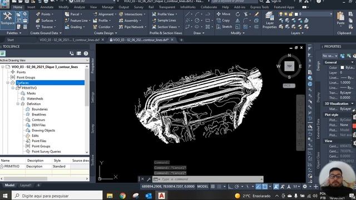This screenshot has width=356, height=200.
Task: Switch to the Insert ribbon tab
Action: (x=31, y=7)
